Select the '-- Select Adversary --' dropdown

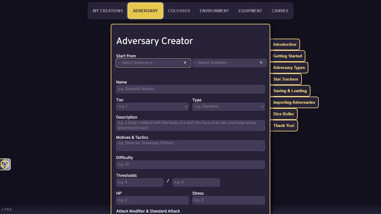pyautogui.click(x=153, y=63)
